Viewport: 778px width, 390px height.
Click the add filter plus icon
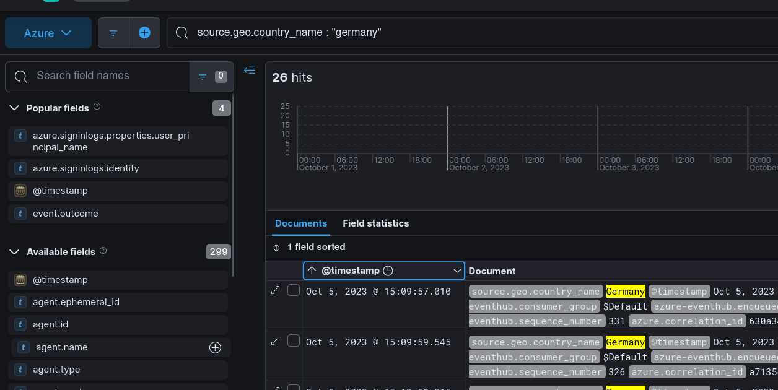pos(144,33)
